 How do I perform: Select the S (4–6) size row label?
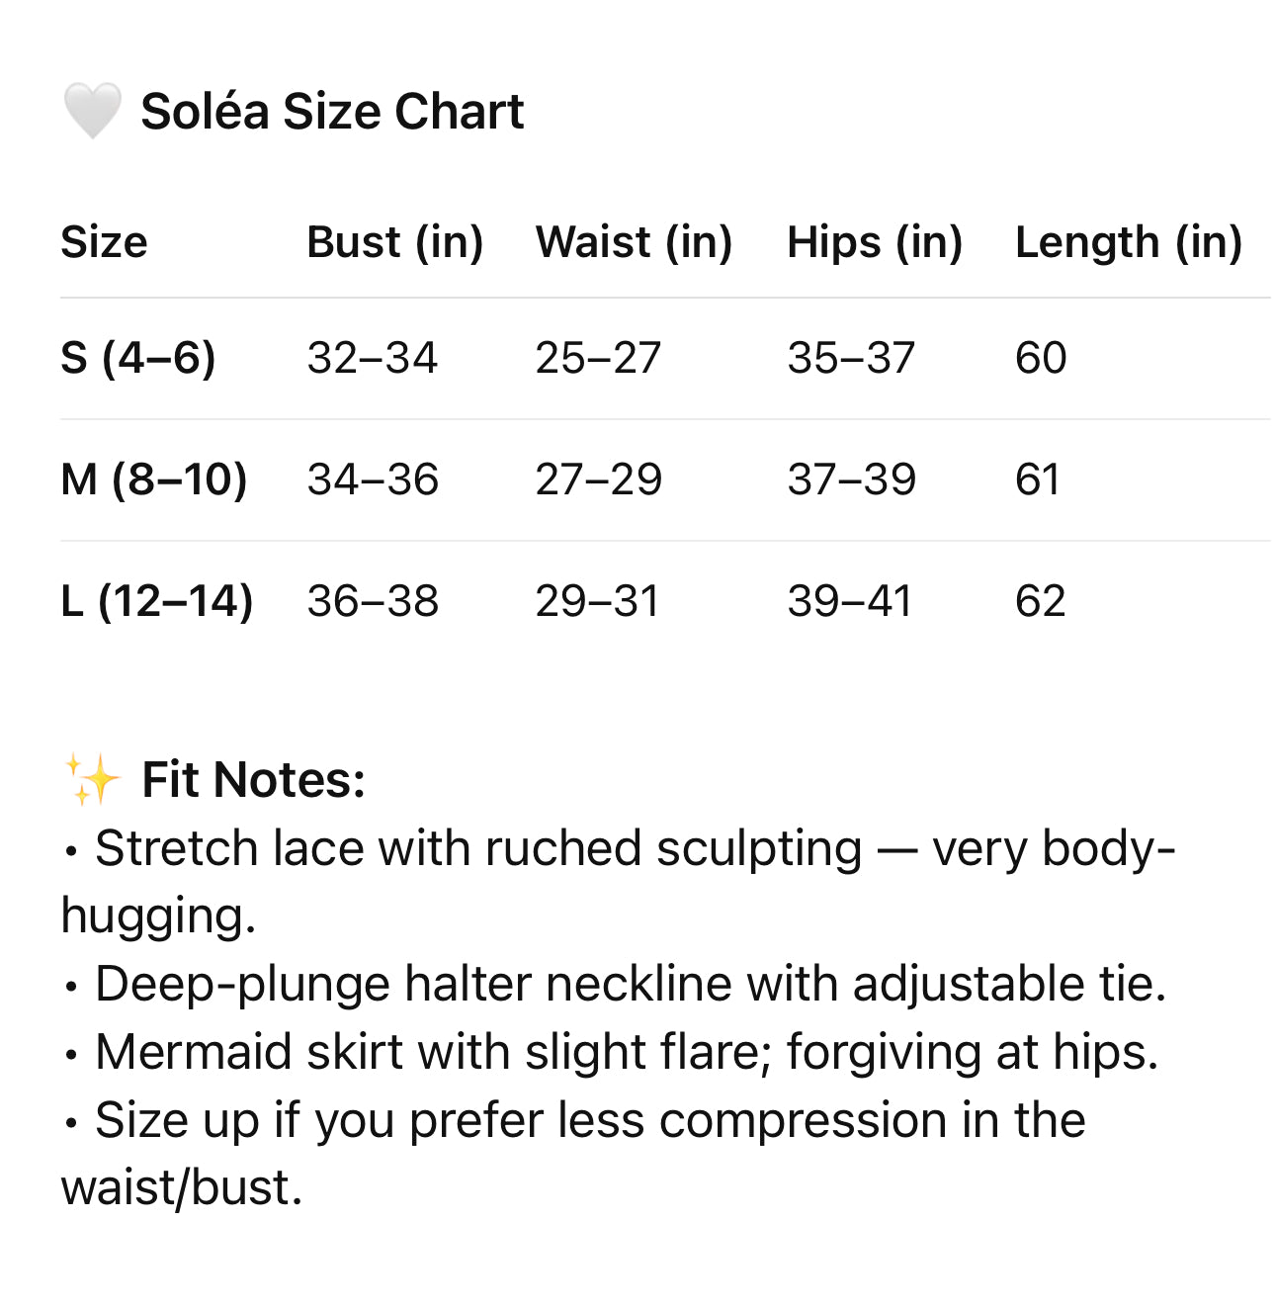(x=137, y=358)
